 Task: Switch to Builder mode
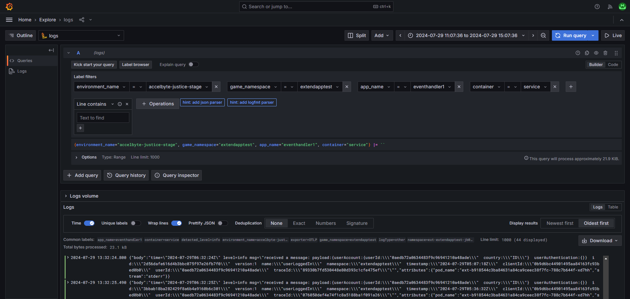click(x=596, y=65)
